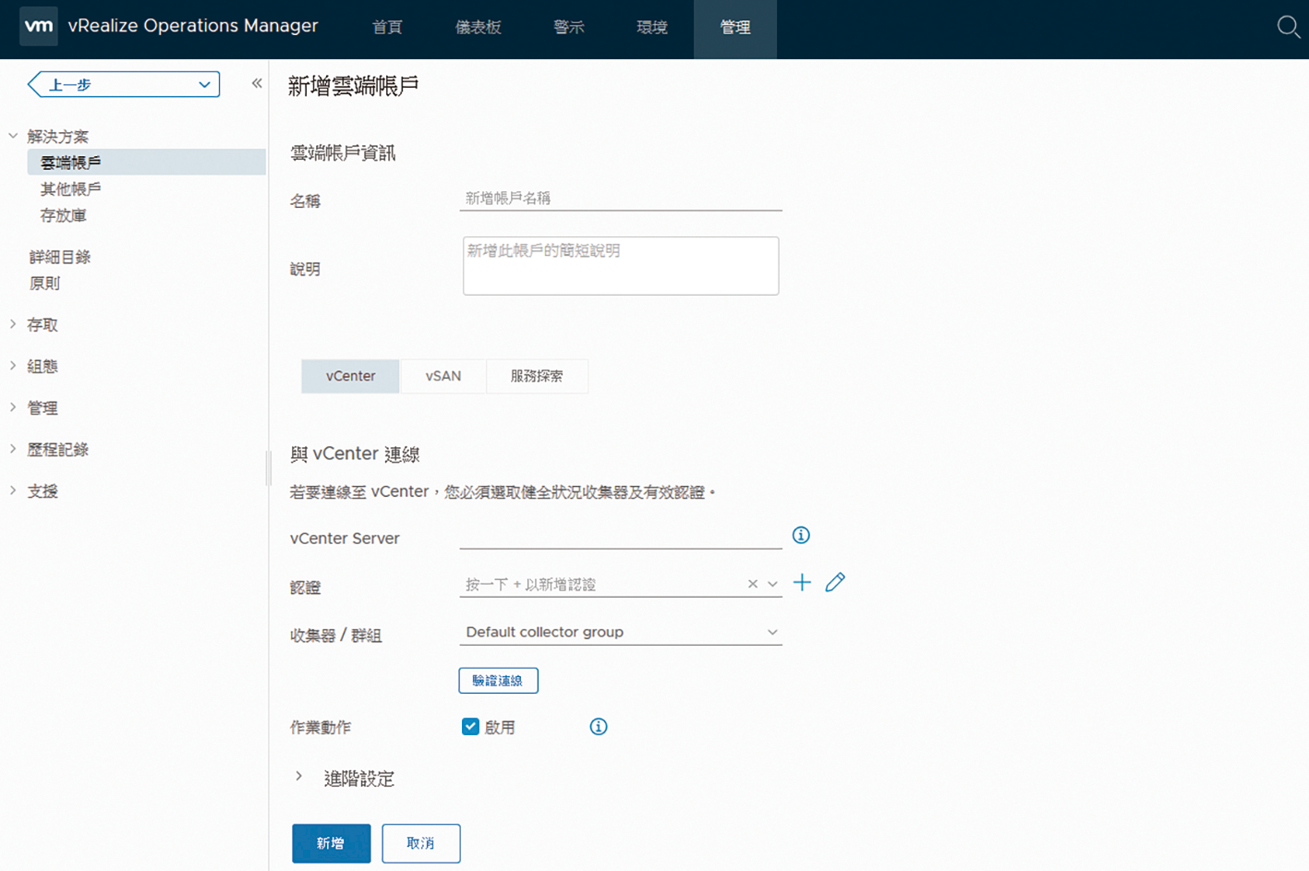The height and width of the screenshot is (871, 1309).
Task: Click the 驗證連線 button
Action: [x=498, y=681]
